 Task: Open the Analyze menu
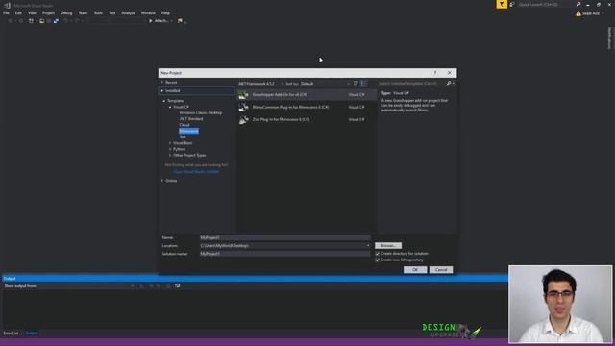point(128,12)
